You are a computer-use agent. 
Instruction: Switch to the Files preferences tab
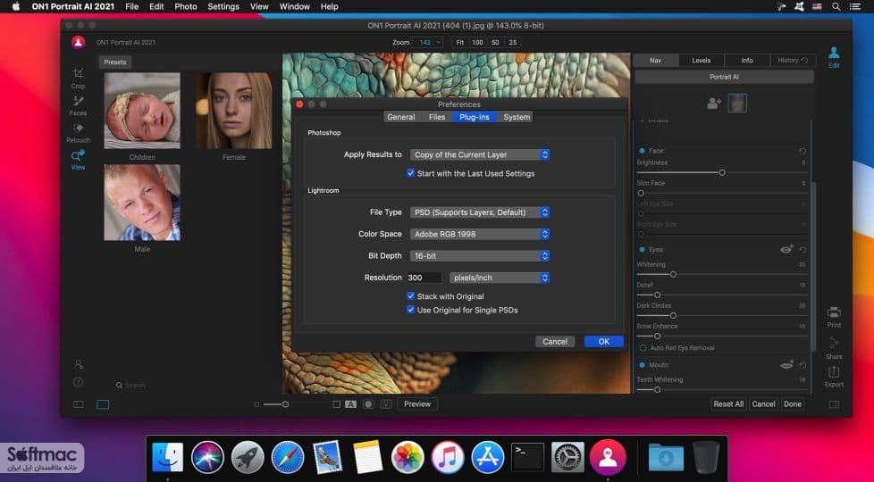coord(437,117)
